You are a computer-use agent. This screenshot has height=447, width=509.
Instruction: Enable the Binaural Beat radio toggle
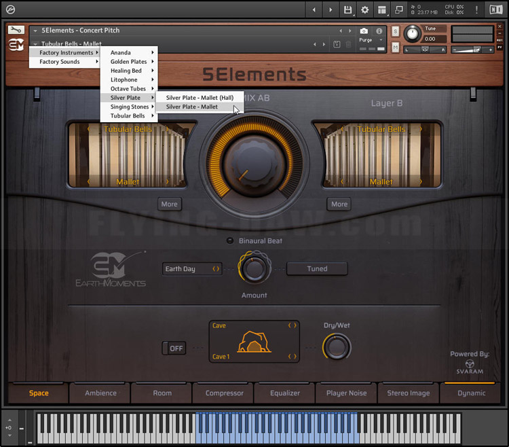(230, 240)
